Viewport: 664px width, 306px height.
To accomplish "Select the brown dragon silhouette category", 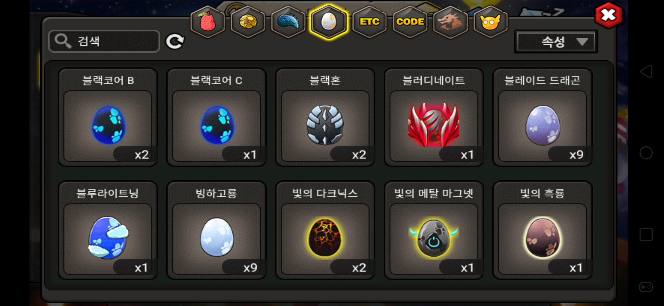I will (450, 22).
